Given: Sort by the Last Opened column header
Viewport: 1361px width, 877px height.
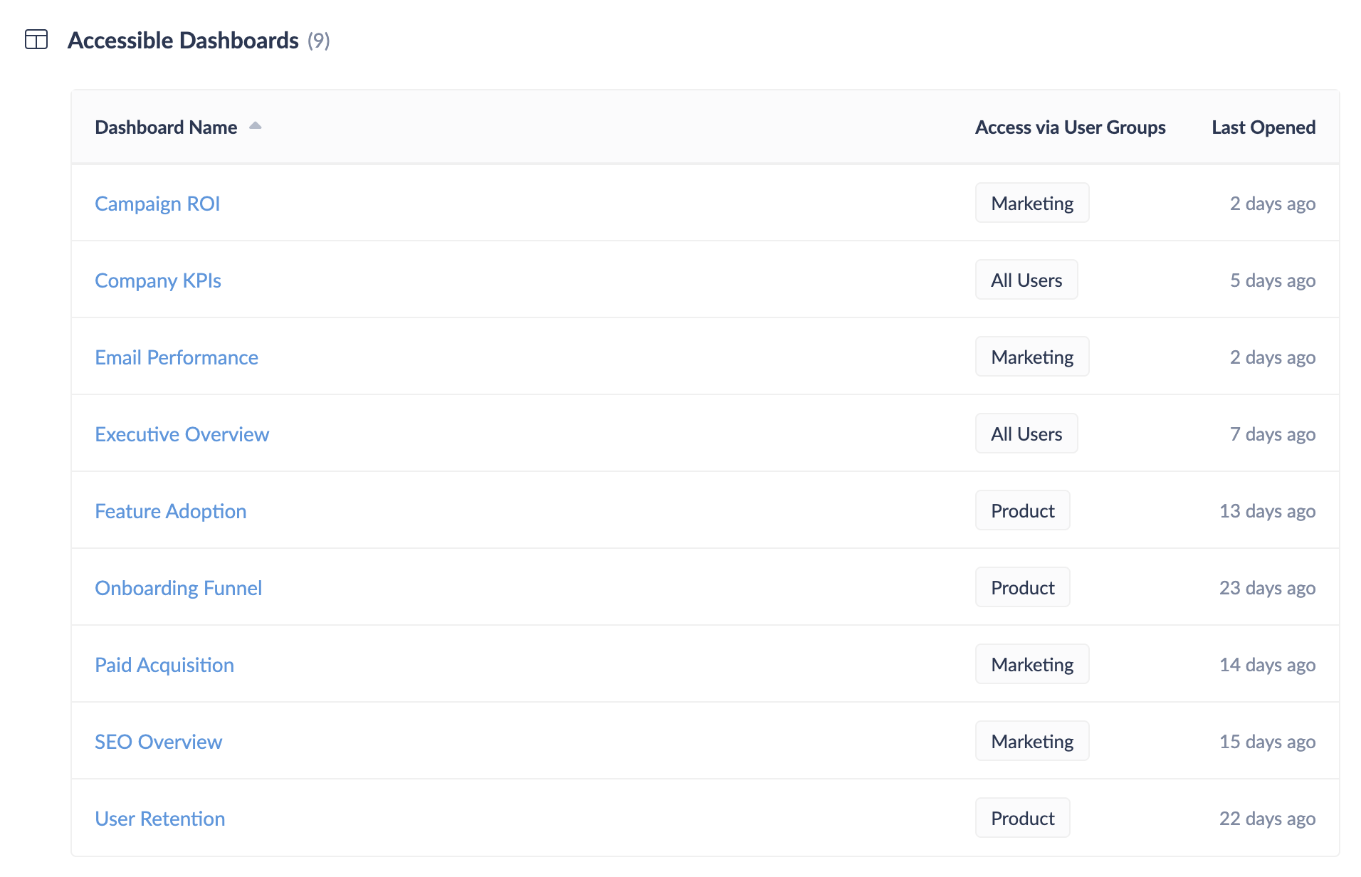Looking at the screenshot, I should pos(1263,127).
